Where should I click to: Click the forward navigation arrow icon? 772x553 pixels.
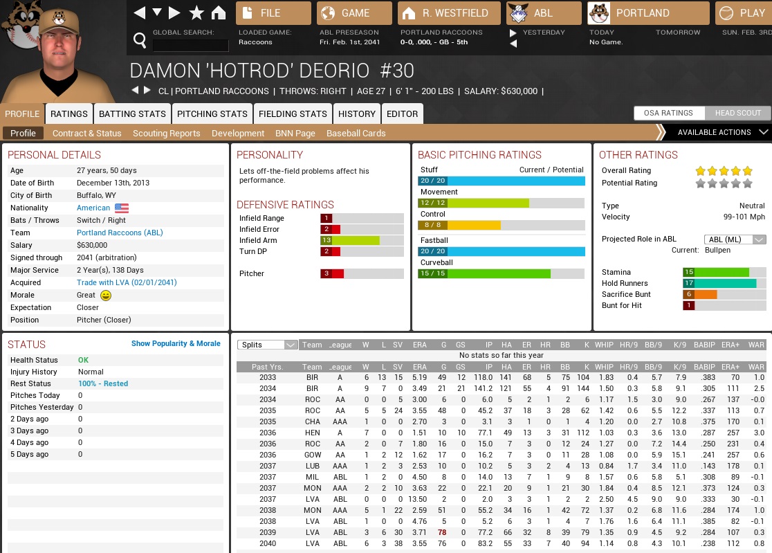point(174,13)
